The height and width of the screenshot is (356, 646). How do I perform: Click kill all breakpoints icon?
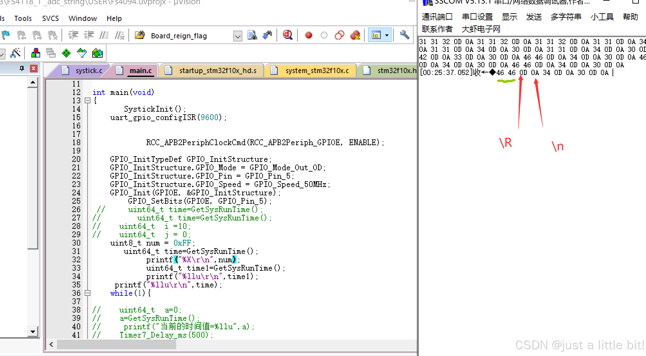[355, 35]
